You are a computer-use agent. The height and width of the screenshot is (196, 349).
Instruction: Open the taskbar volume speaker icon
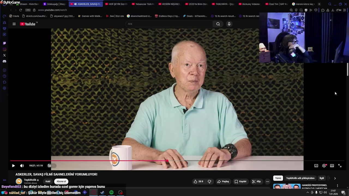[x=325, y=192]
